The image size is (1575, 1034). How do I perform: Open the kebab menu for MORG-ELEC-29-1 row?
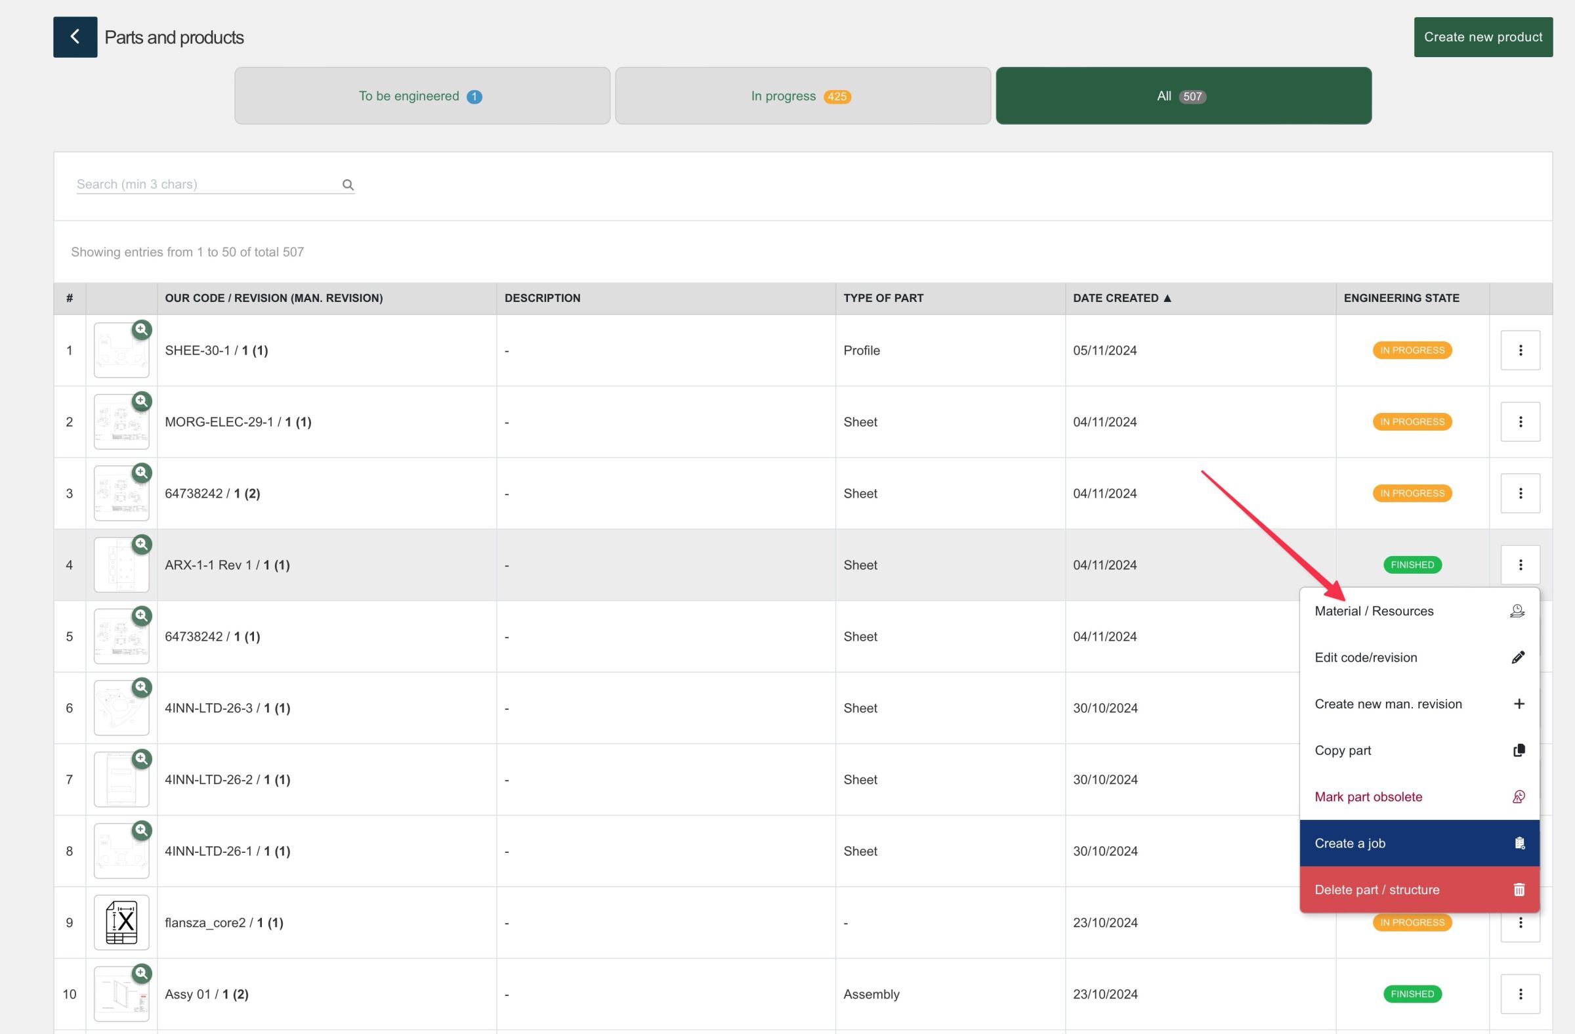coord(1519,421)
